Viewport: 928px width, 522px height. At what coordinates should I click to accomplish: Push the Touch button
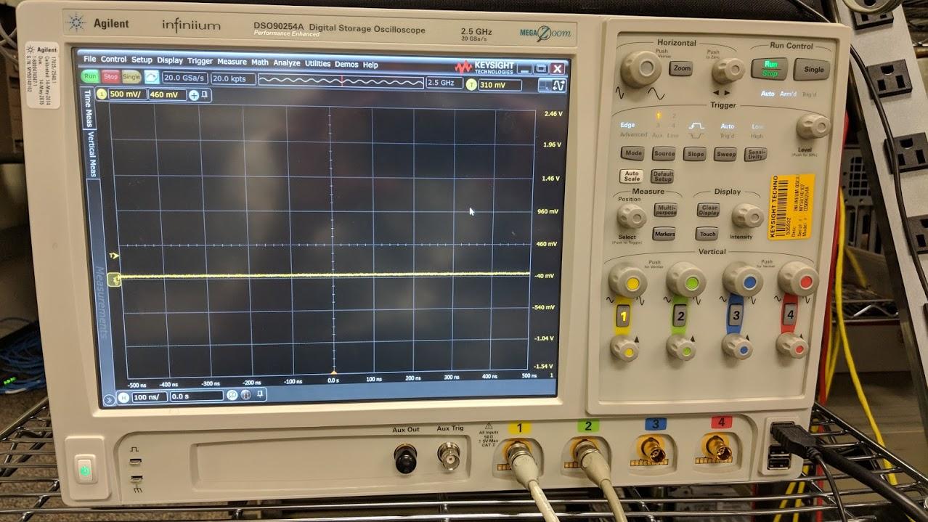pyautogui.click(x=707, y=234)
